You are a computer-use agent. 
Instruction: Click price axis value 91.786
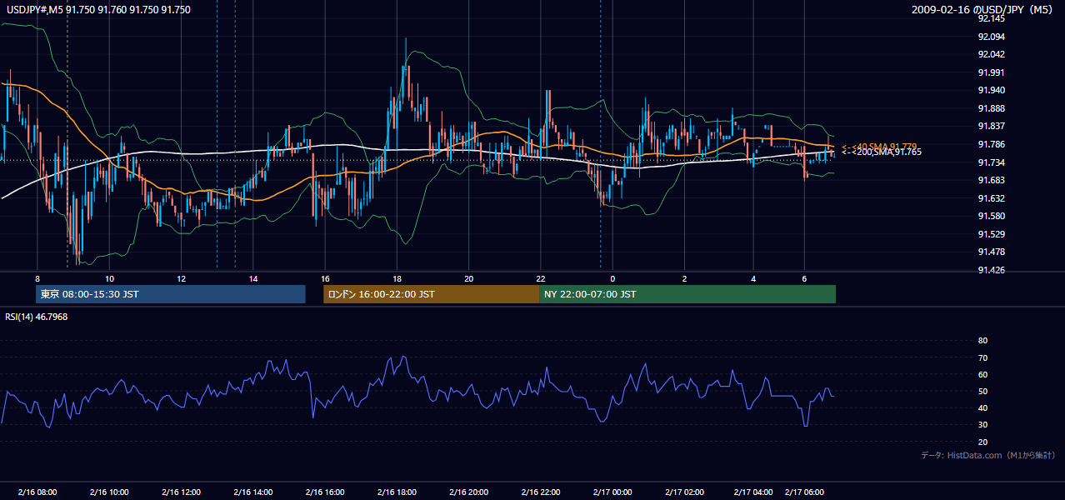coord(992,144)
